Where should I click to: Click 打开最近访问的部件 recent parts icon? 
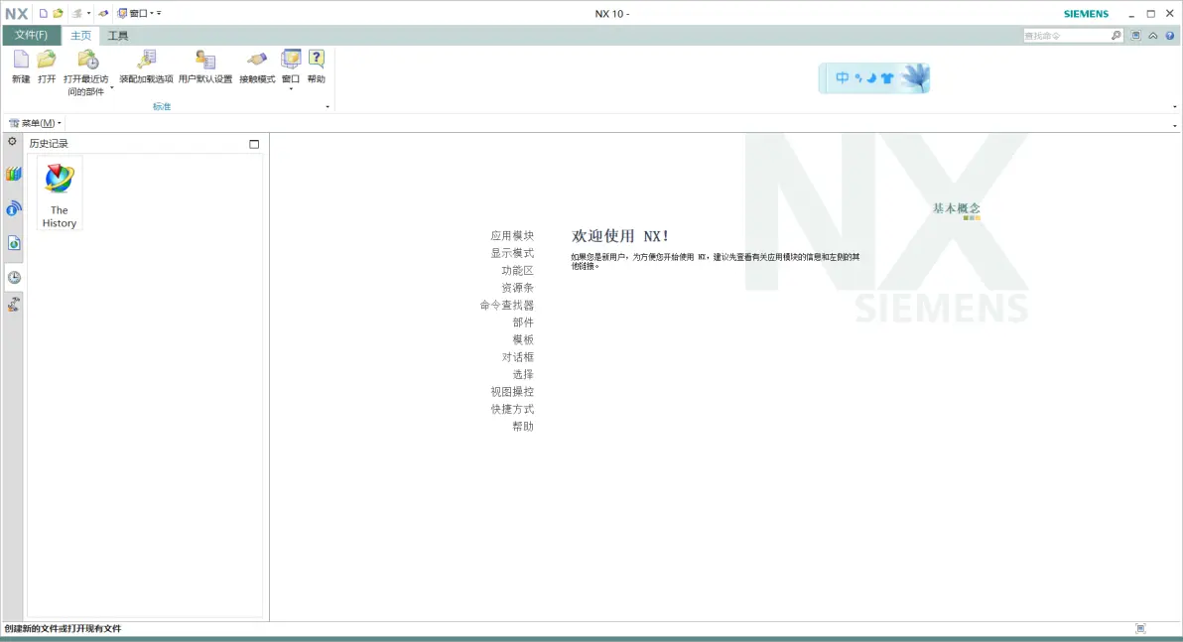point(87,60)
